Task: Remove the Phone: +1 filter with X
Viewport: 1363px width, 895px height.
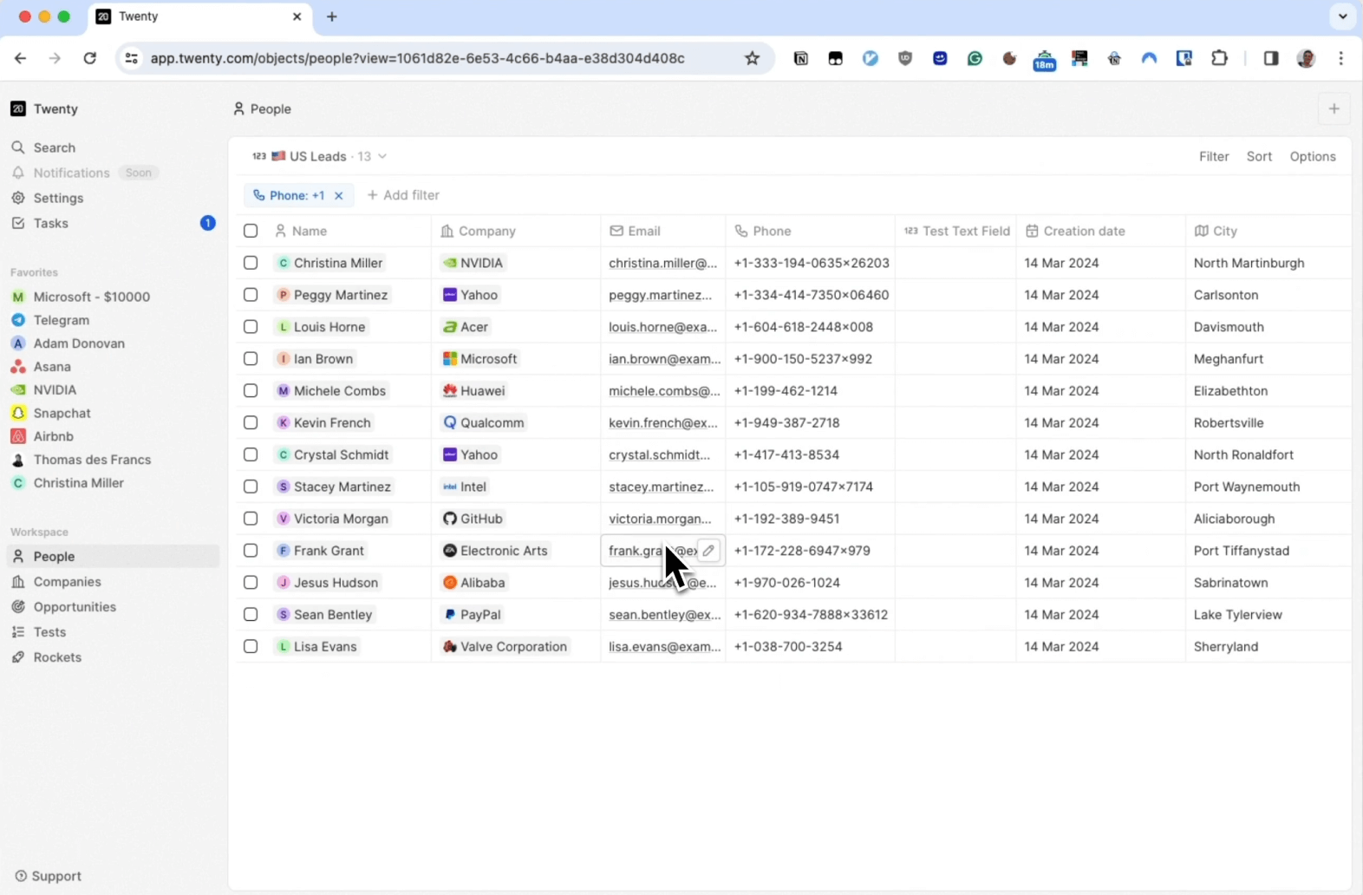Action: (x=339, y=195)
